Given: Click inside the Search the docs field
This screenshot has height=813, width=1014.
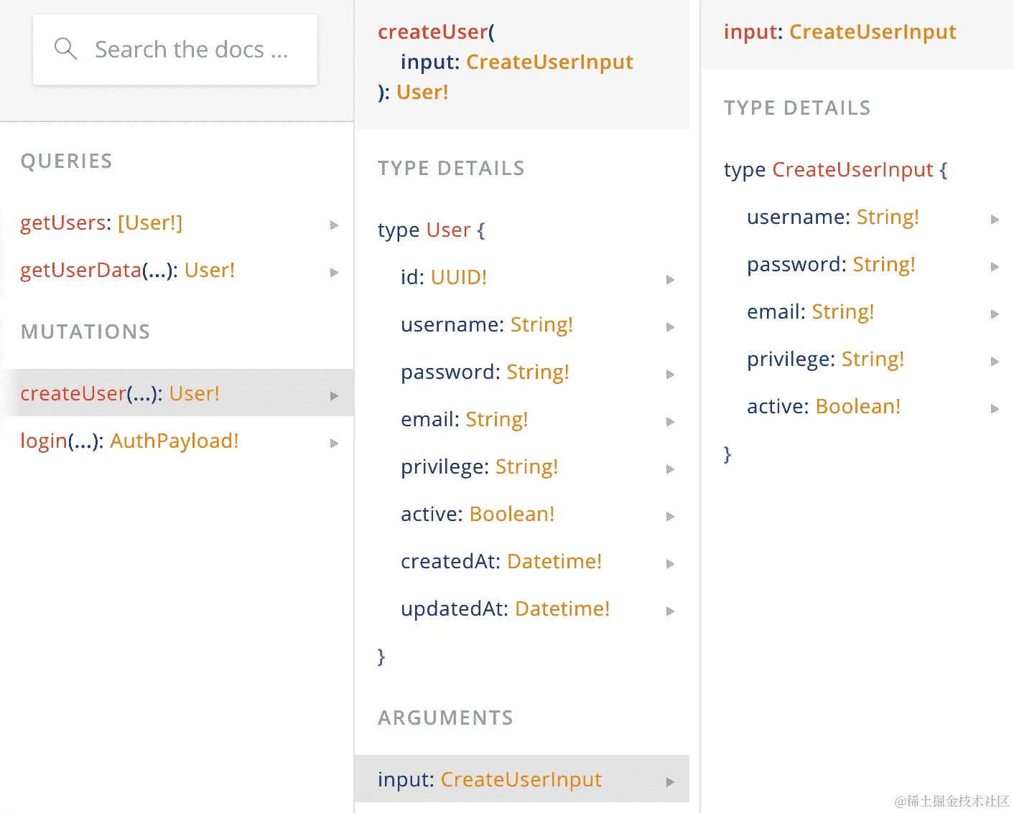Looking at the screenshot, I should pos(191,50).
